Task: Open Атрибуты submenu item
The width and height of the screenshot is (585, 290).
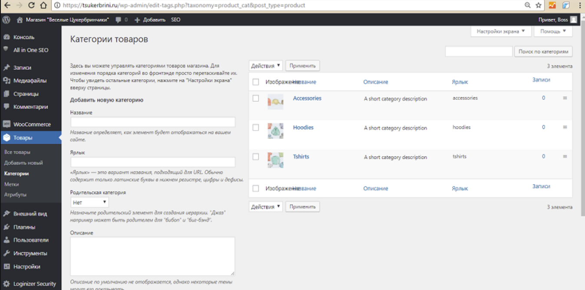Action: pyautogui.click(x=16, y=194)
